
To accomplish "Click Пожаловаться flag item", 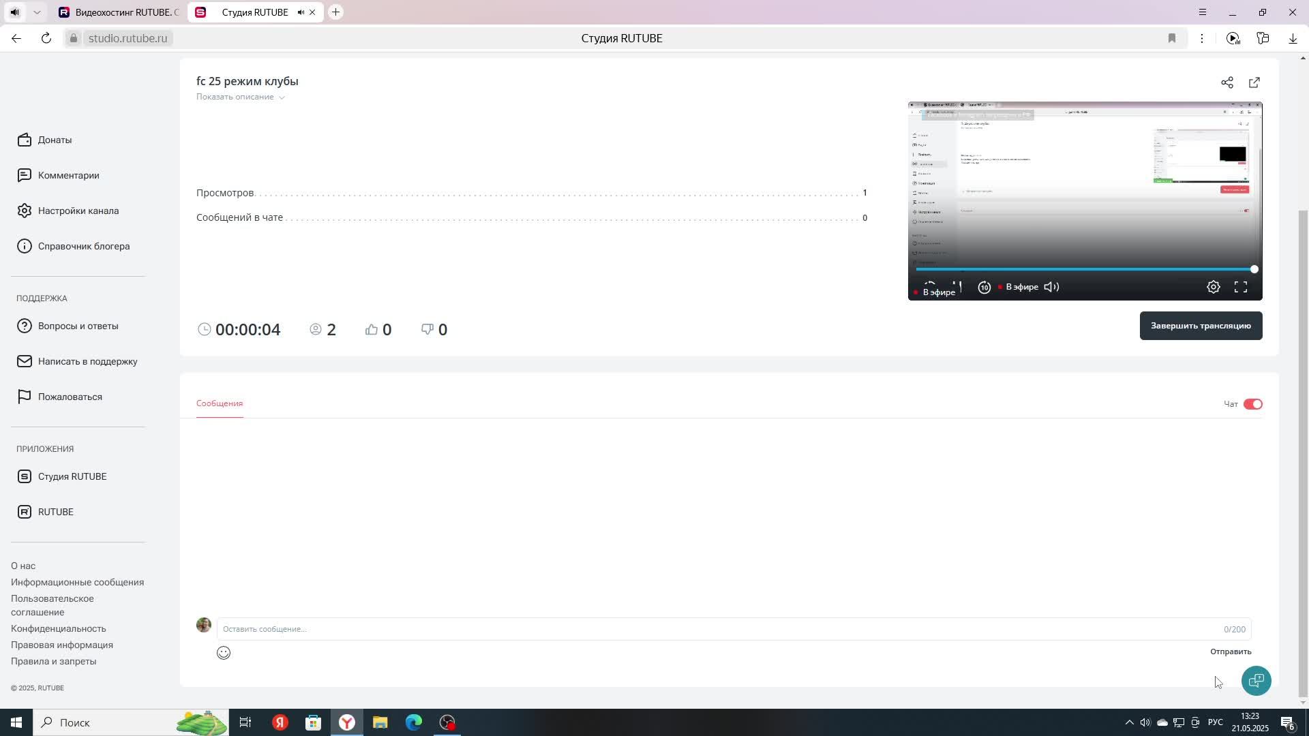I will (x=60, y=397).
